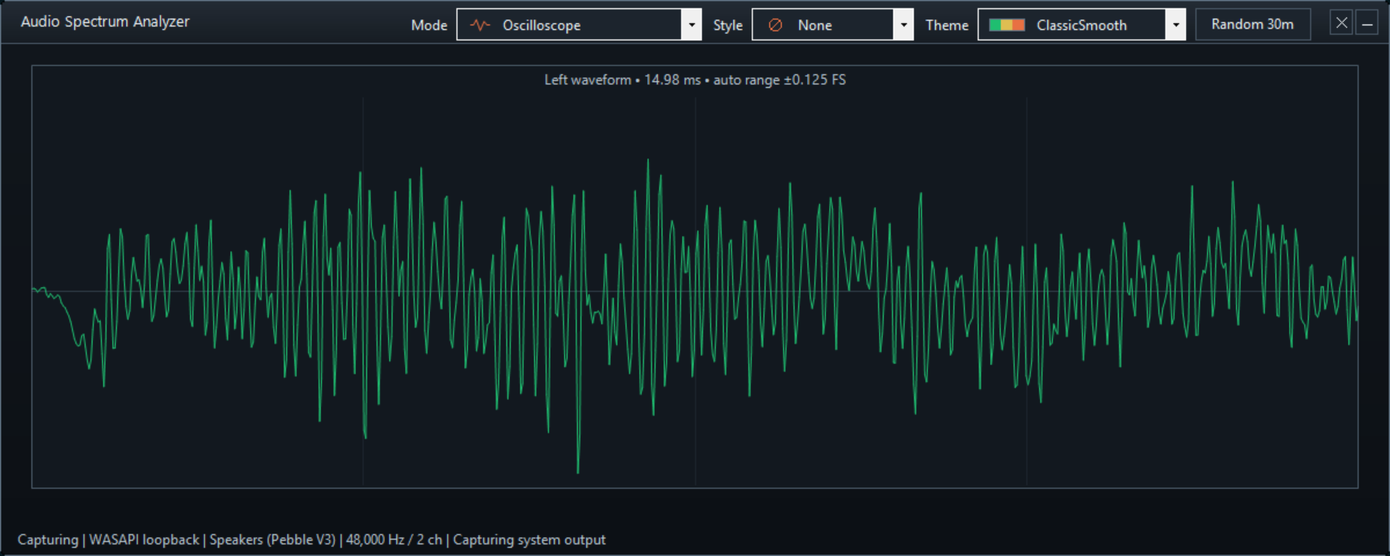This screenshot has width=1390, height=556.
Task: Click the Theme label
Action: (x=947, y=25)
